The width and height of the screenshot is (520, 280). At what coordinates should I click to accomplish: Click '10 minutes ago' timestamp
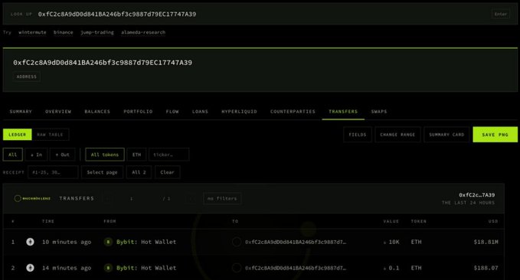[67, 242]
